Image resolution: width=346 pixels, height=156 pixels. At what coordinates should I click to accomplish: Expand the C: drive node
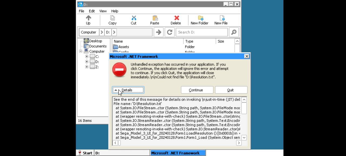87,56
